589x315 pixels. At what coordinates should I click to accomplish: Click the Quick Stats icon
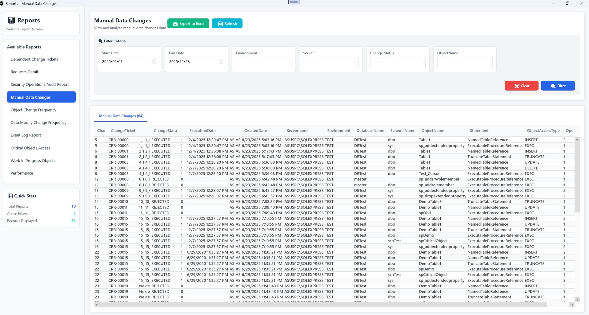(10, 196)
